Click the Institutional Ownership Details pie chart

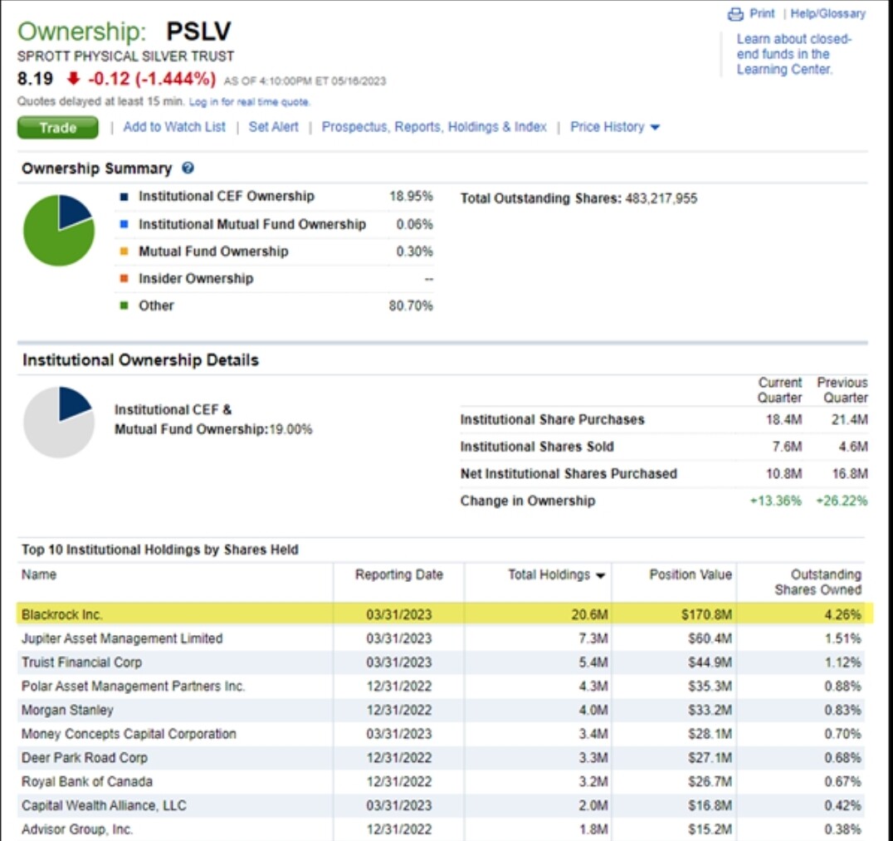59,423
